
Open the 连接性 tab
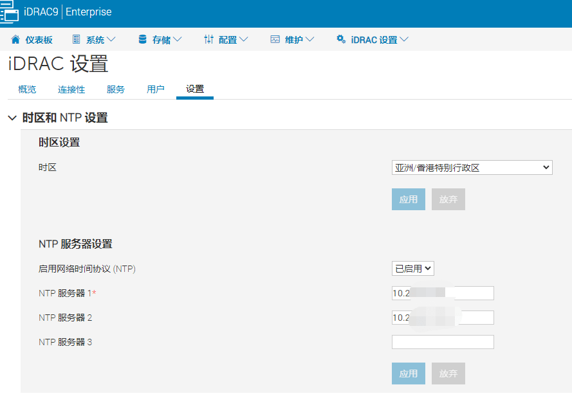click(71, 89)
